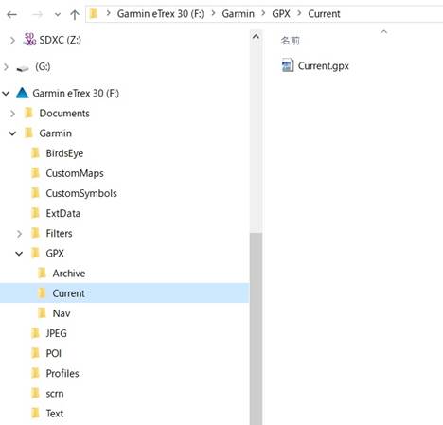Expand the Documents folder node
The height and width of the screenshot is (425, 443).
coord(12,114)
